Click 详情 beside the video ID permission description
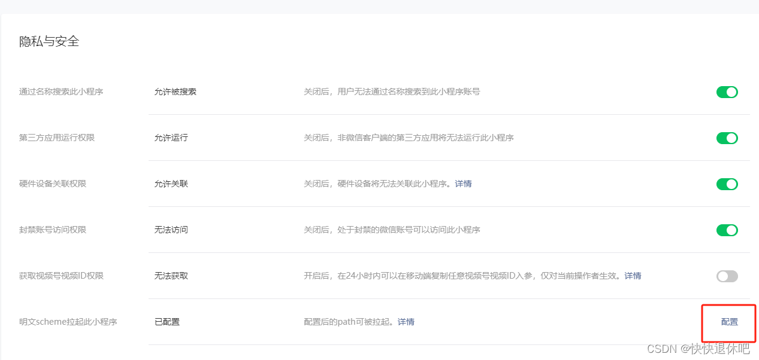Viewport: 759px width, 360px height. (x=633, y=276)
